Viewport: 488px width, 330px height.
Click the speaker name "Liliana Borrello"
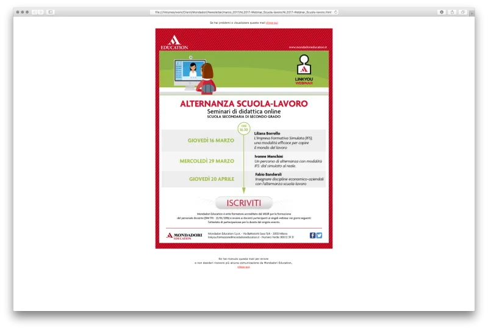267,133
